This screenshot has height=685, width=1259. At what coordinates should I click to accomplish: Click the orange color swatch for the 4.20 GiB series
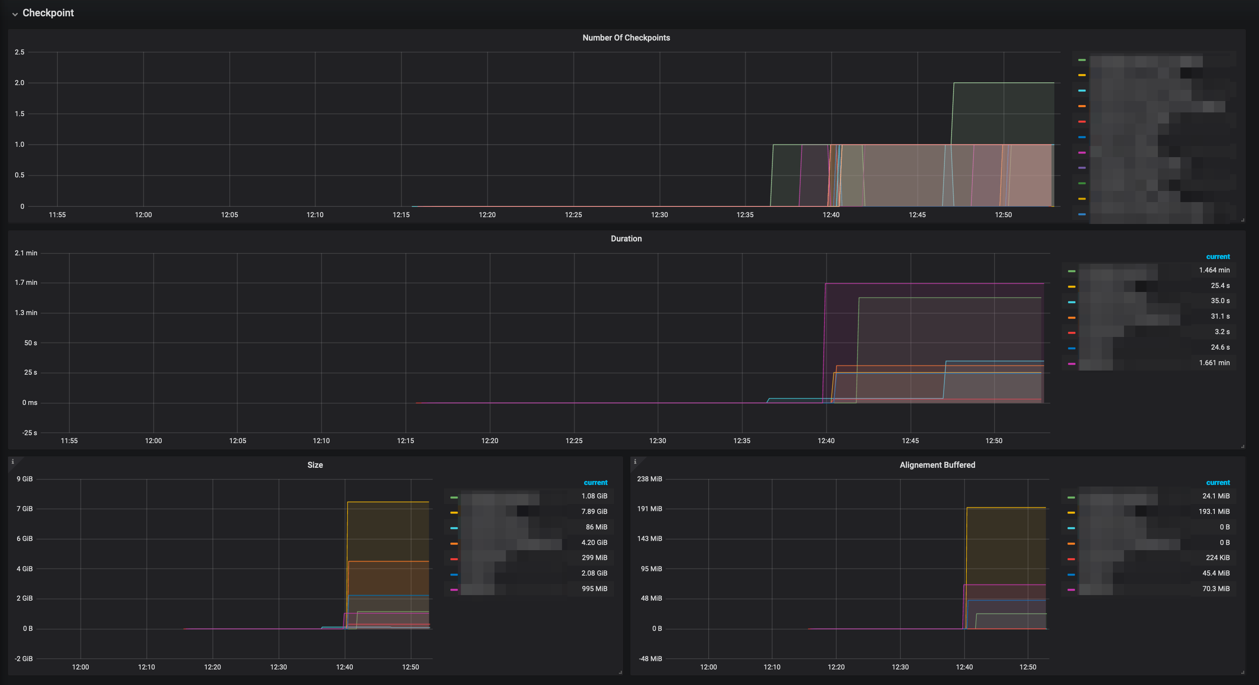[x=454, y=543]
